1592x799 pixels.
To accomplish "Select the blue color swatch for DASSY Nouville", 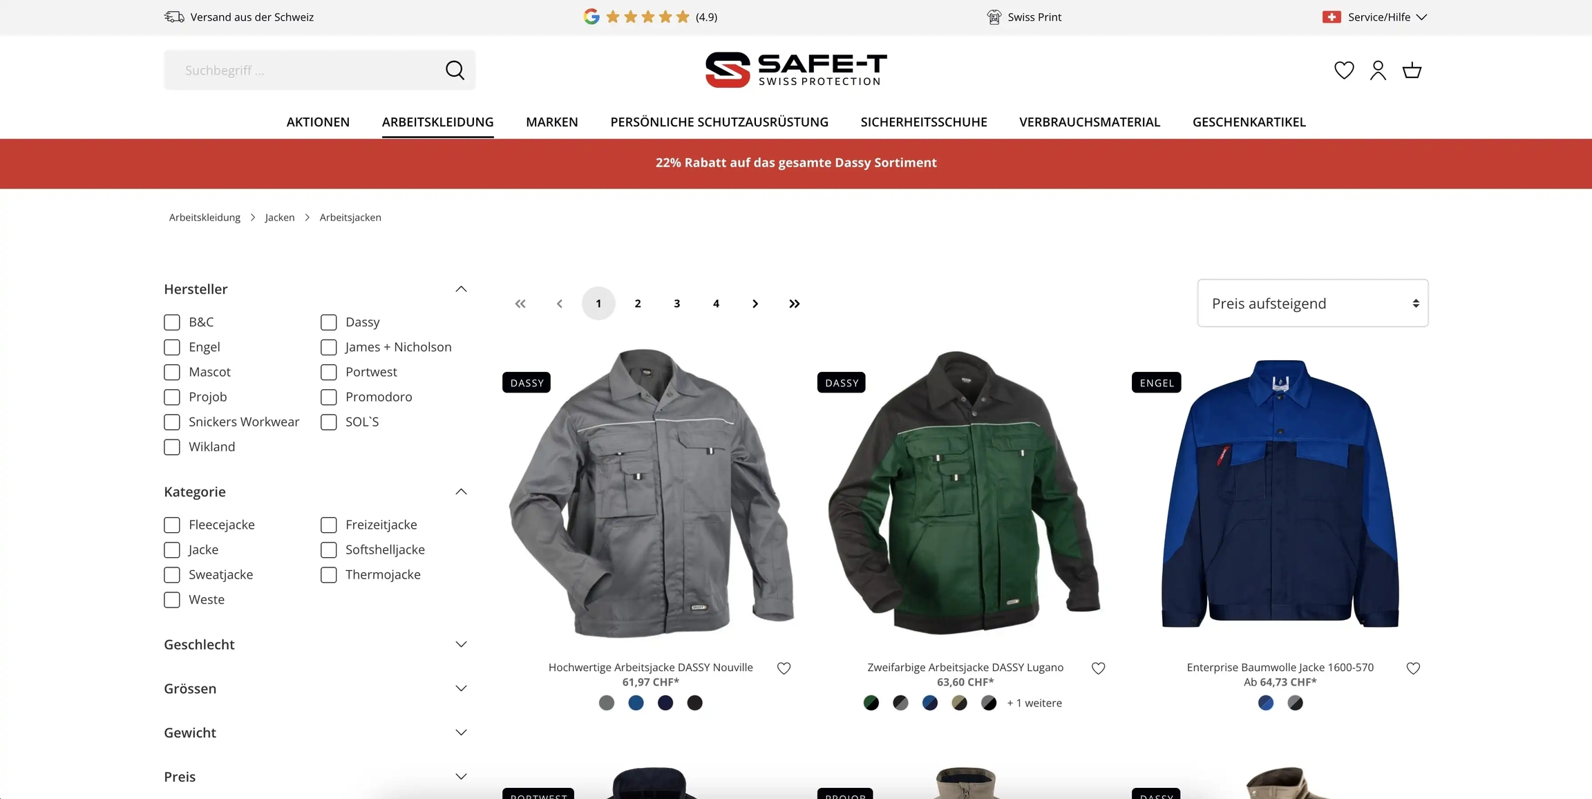I will (636, 703).
